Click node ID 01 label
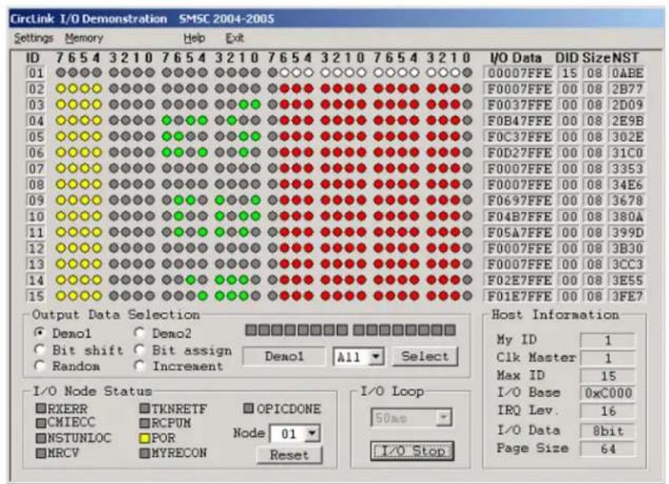 pos(36,73)
